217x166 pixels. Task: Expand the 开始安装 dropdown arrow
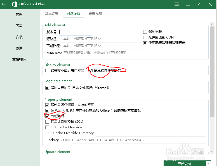[x=208, y=163]
